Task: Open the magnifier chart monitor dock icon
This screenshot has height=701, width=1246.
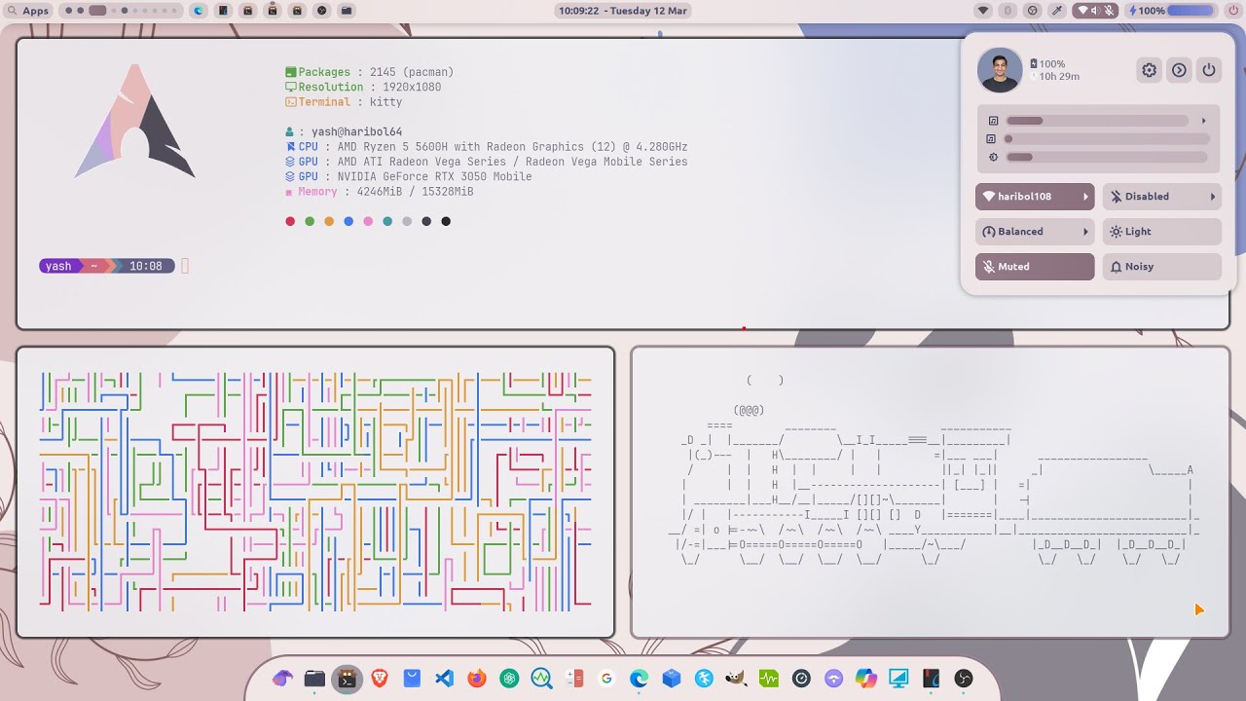Action: pos(541,679)
